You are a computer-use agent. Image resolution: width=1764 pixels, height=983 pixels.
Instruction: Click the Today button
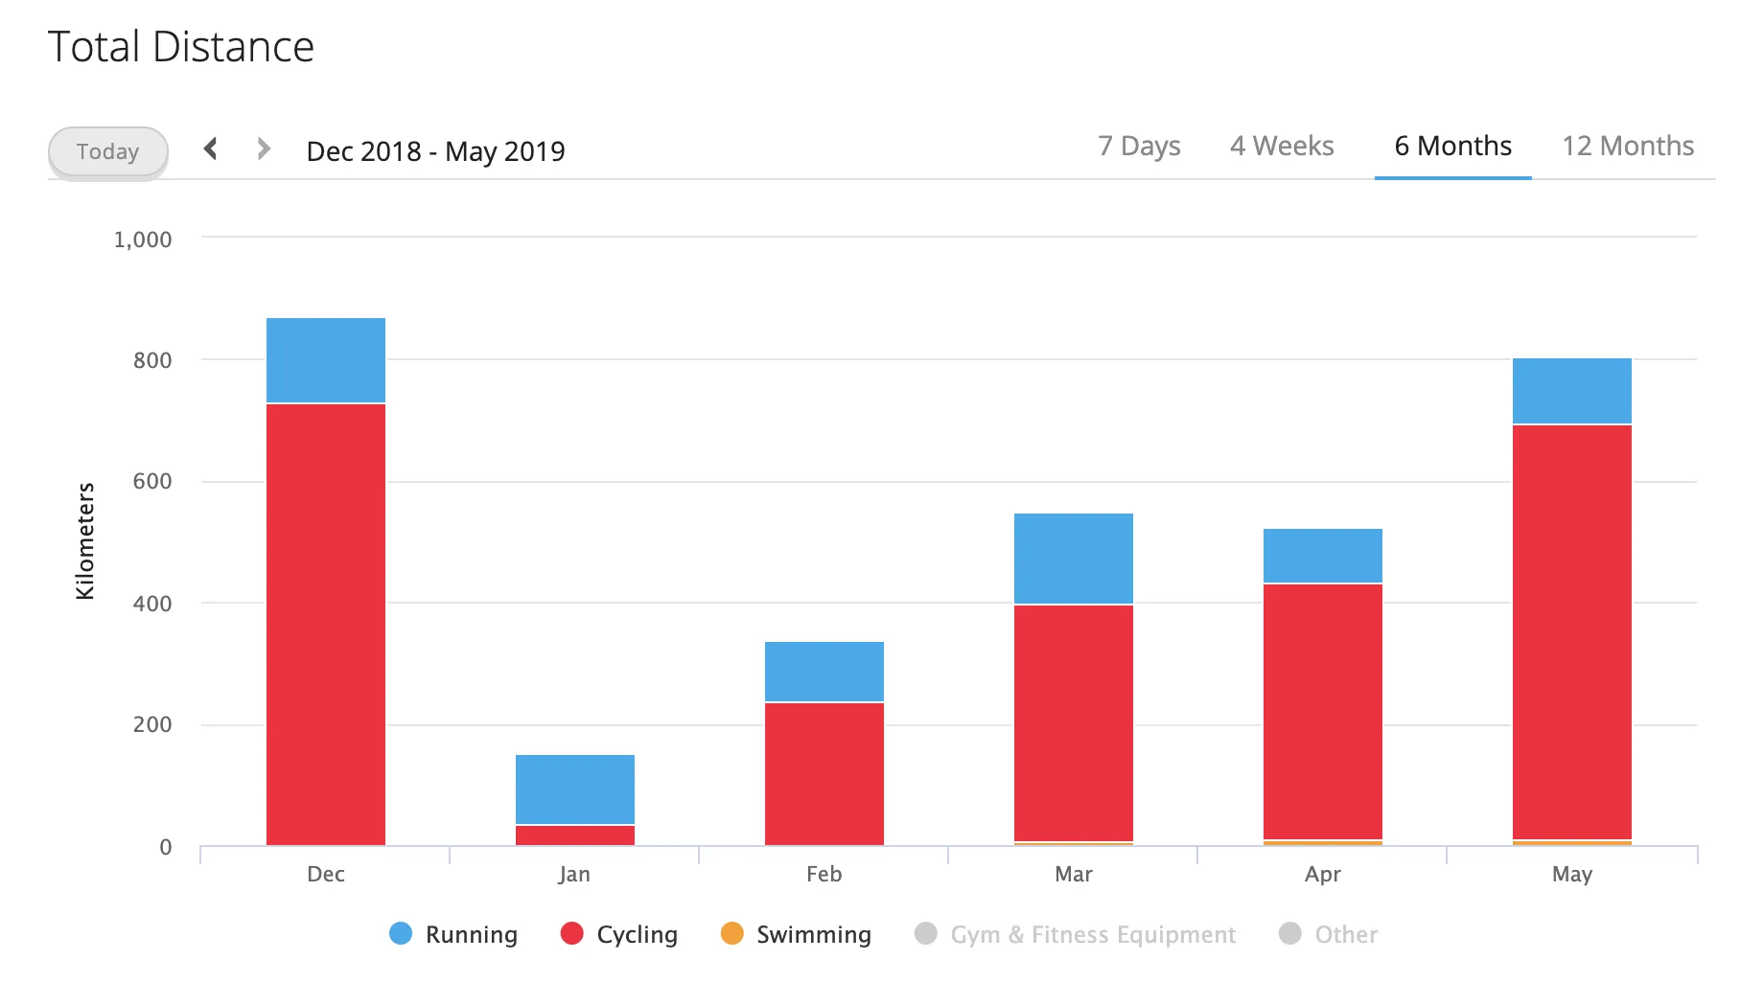click(x=107, y=151)
